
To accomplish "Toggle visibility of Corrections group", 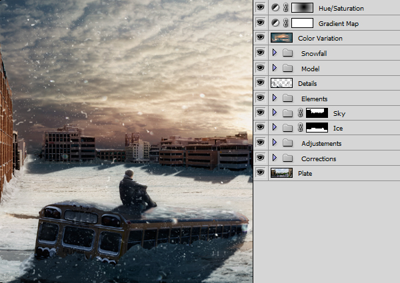I will (x=260, y=158).
